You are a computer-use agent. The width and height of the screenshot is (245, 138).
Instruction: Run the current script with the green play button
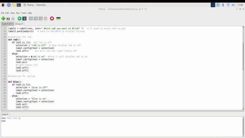pyautogui.click(x=20, y=19)
